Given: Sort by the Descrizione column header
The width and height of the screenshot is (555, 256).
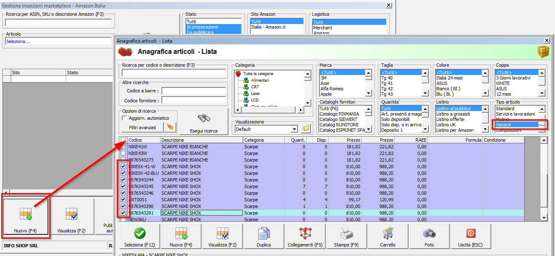Looking at the screenshot, I should tap(202, 140).
